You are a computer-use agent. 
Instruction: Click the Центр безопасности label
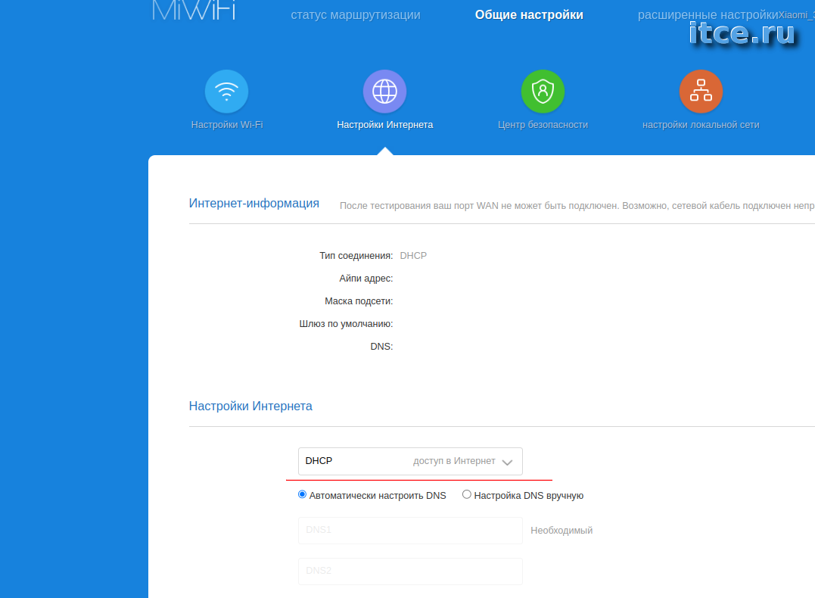[x=543, y=125]
